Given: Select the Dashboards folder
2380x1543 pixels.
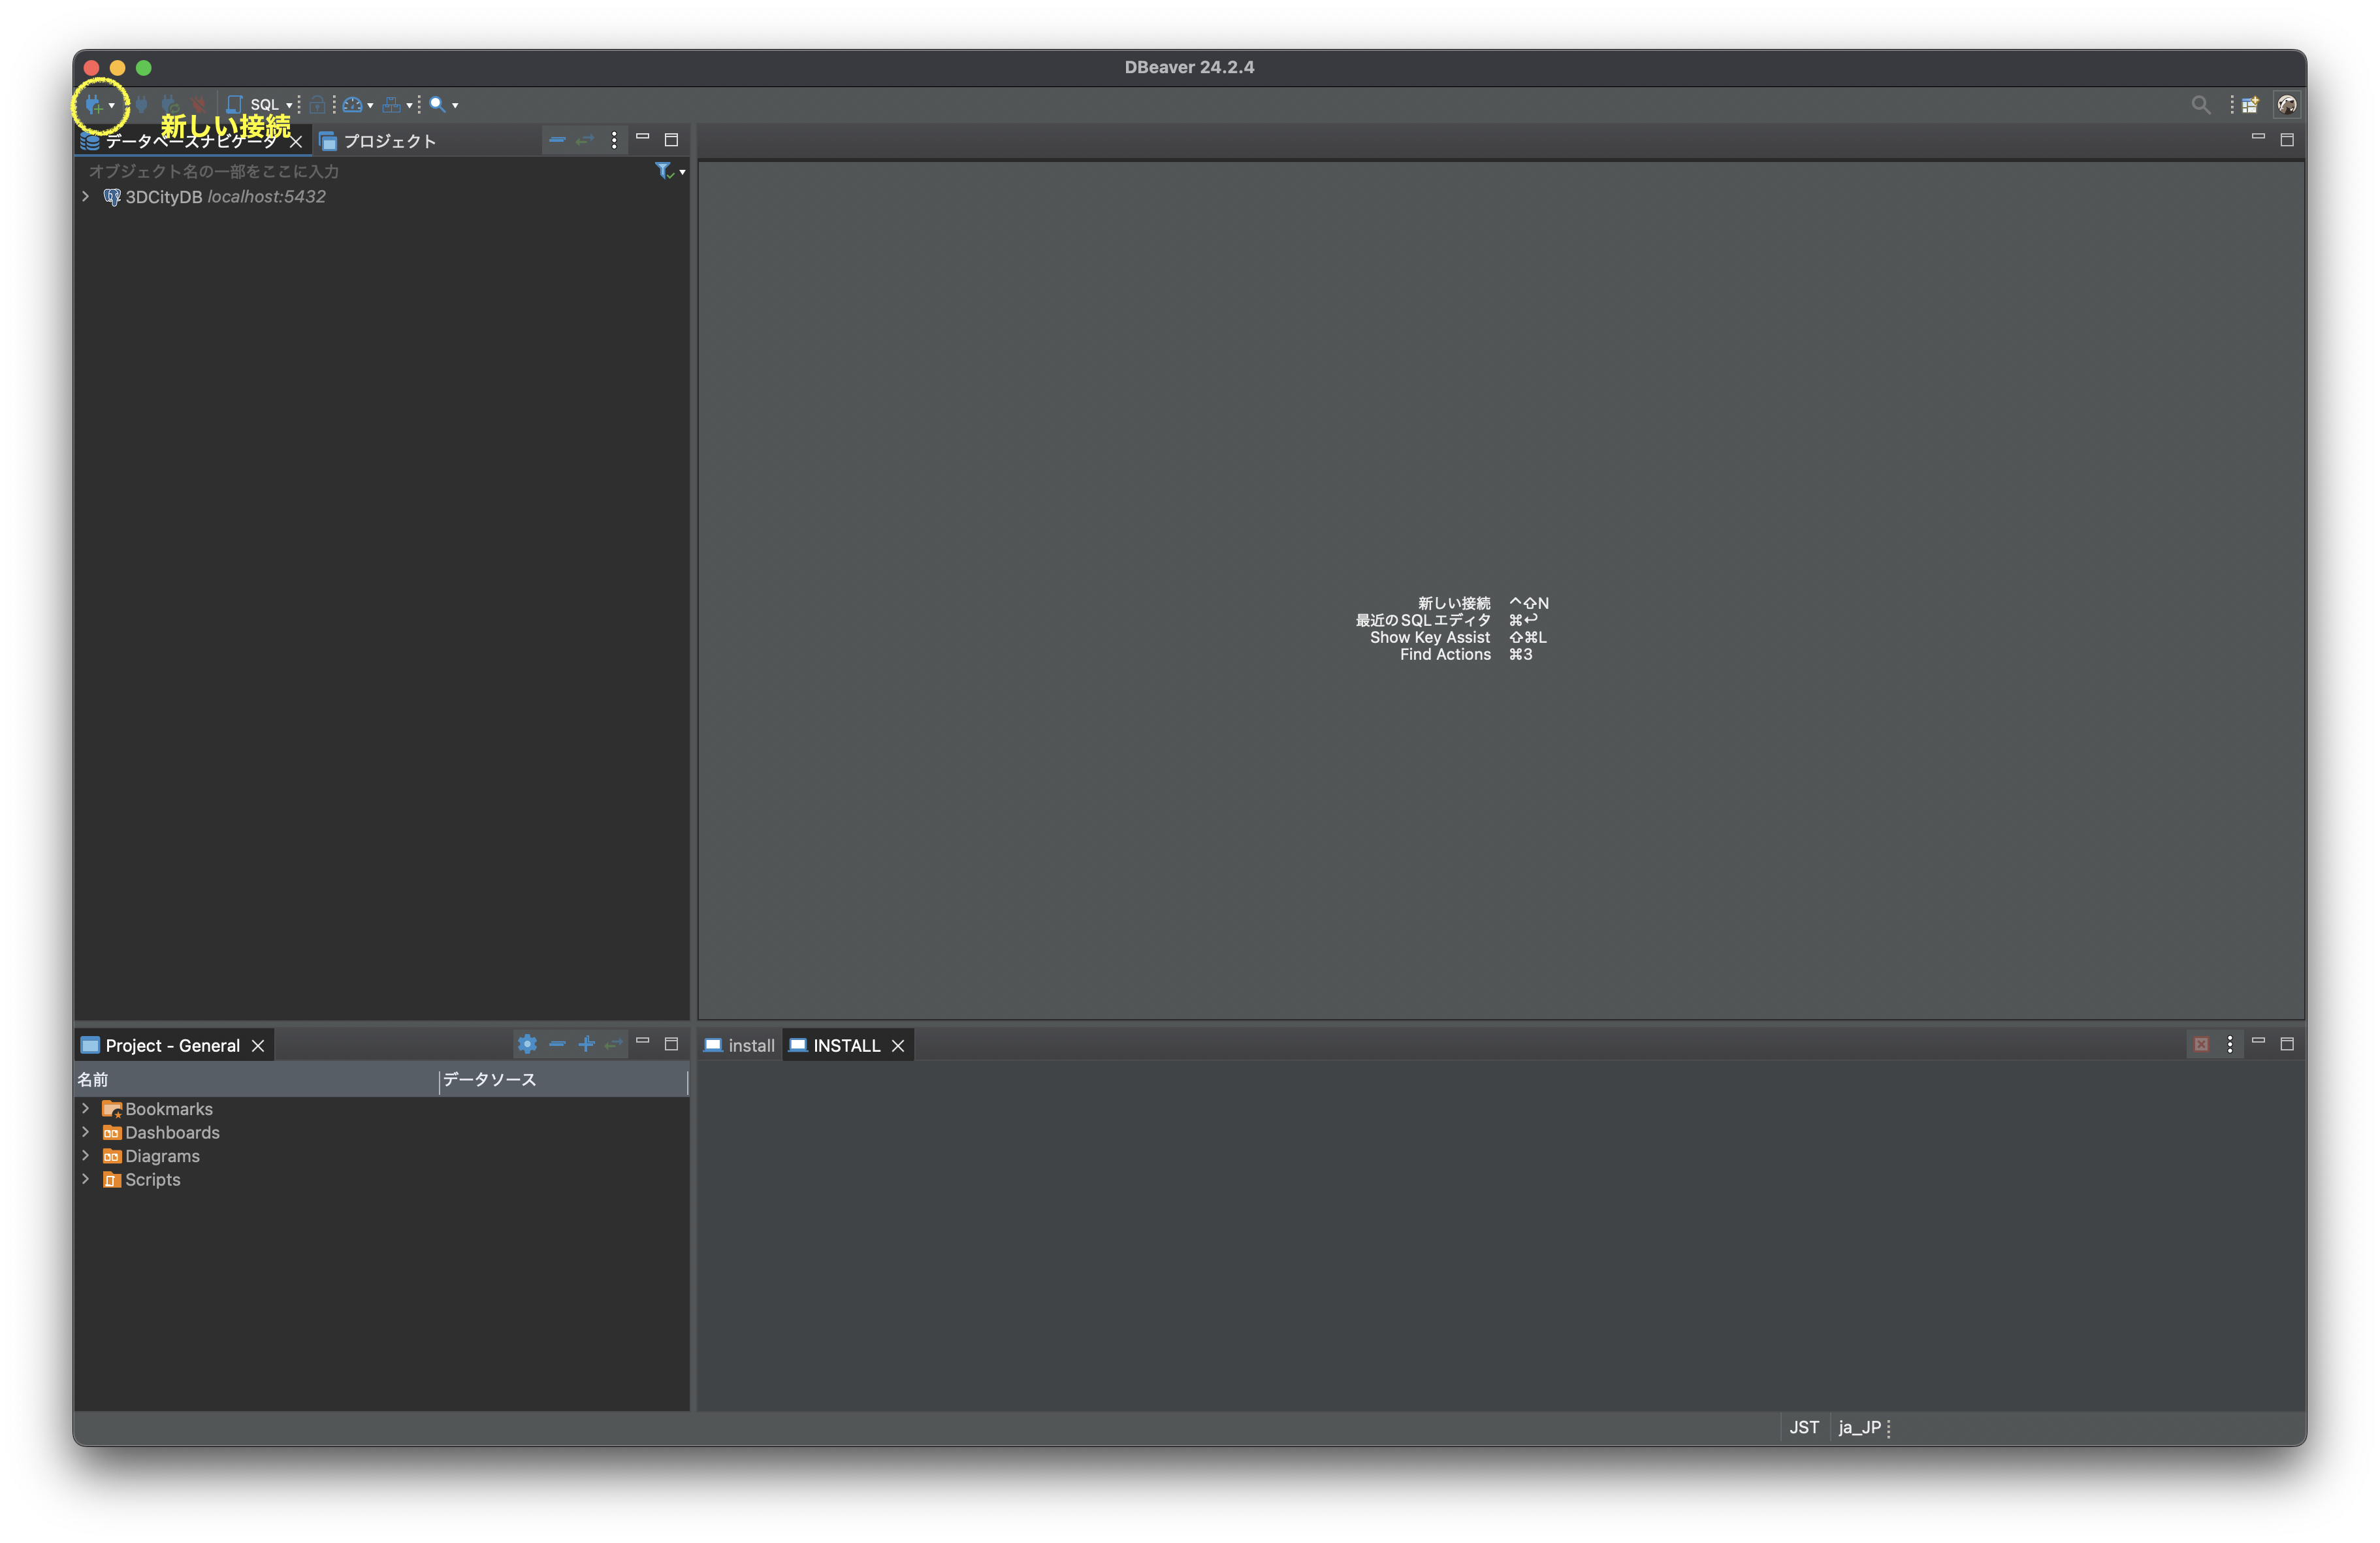Looking at the screenshot, I should coord(171,1132).
